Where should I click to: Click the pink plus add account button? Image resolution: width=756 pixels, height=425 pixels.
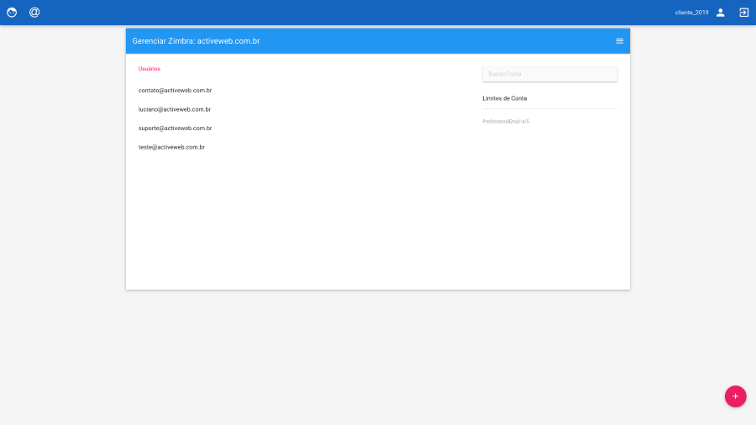pos(735,396)
